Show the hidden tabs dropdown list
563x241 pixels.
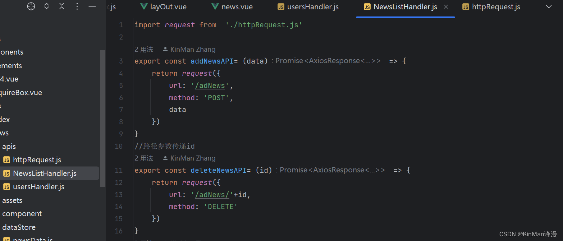click(x=549, y=7)
